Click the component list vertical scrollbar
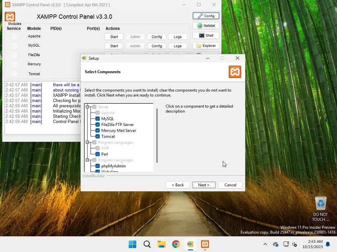337x252 pixels. click(157, 136)
